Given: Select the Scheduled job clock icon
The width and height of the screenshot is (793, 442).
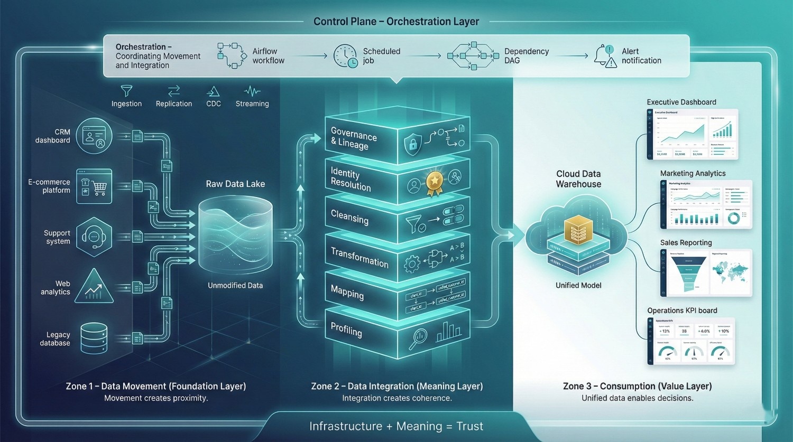Looking at the screenshot, I should coord(346,55).
